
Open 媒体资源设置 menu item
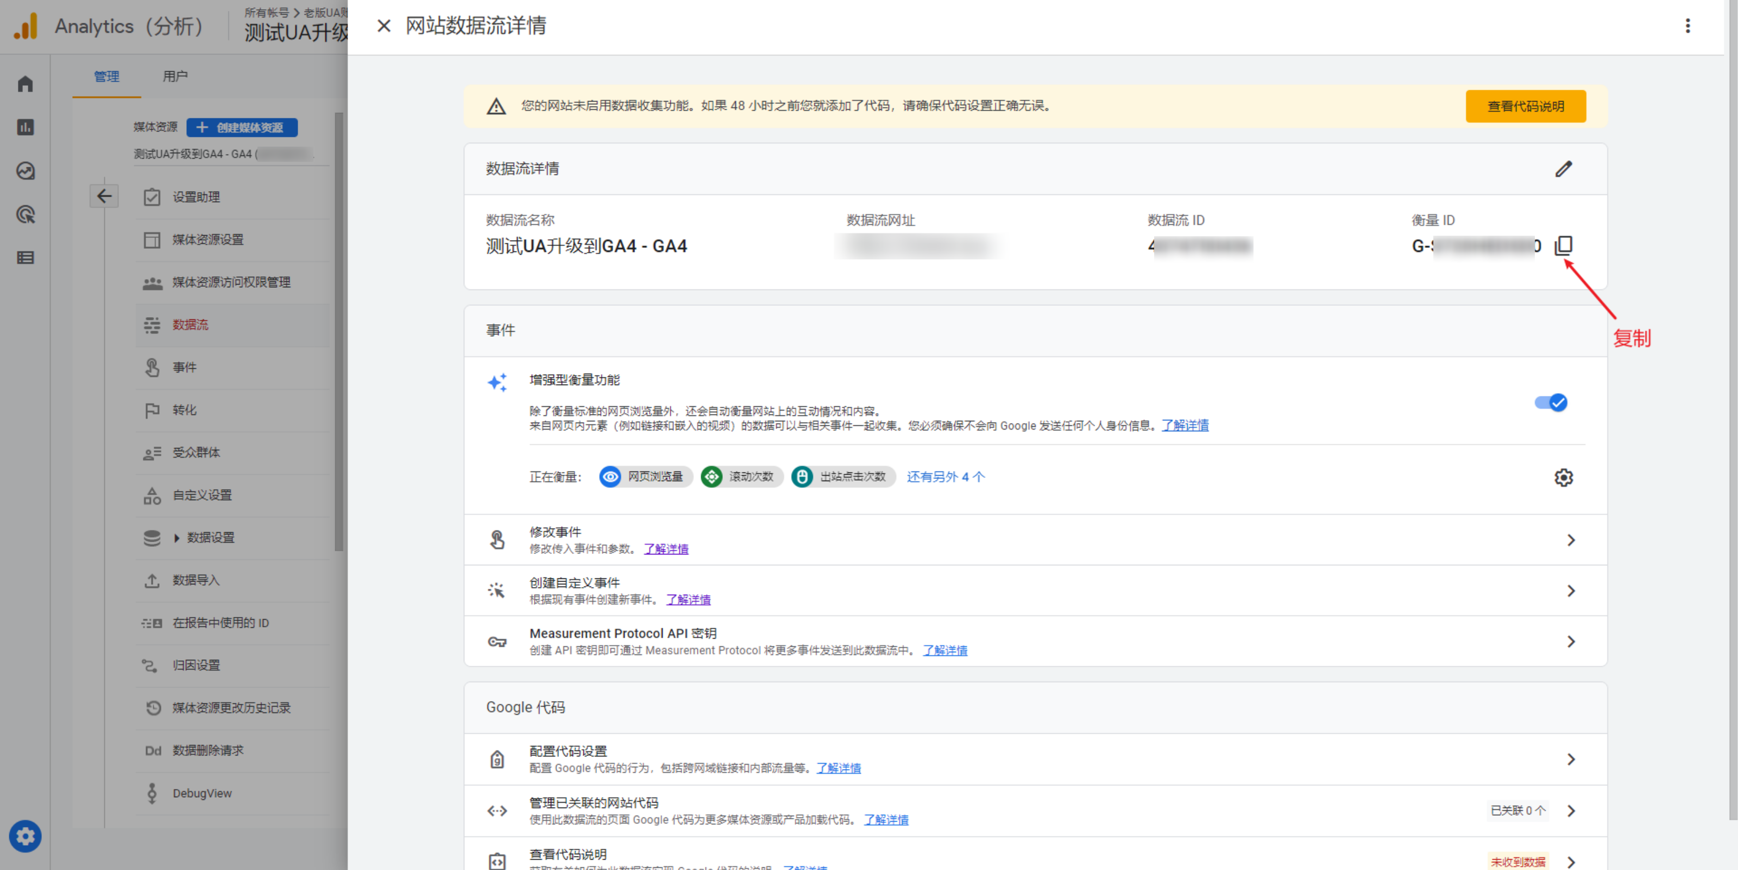[x=232, y=239]
